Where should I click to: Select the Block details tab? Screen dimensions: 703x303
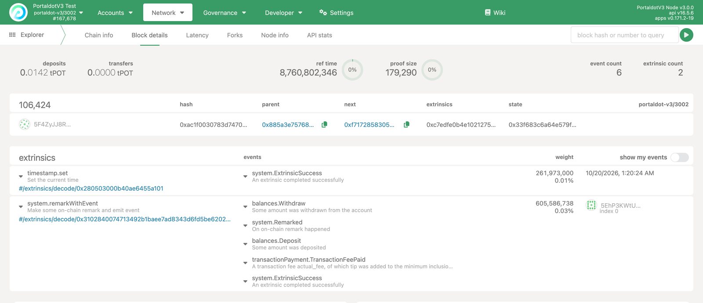tap(149, 35)
